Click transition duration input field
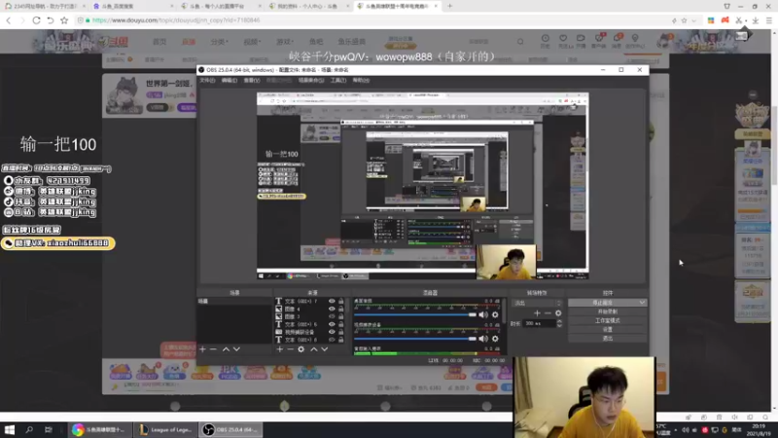Screen dimensions: 778x438 click(x=540, y=323)
